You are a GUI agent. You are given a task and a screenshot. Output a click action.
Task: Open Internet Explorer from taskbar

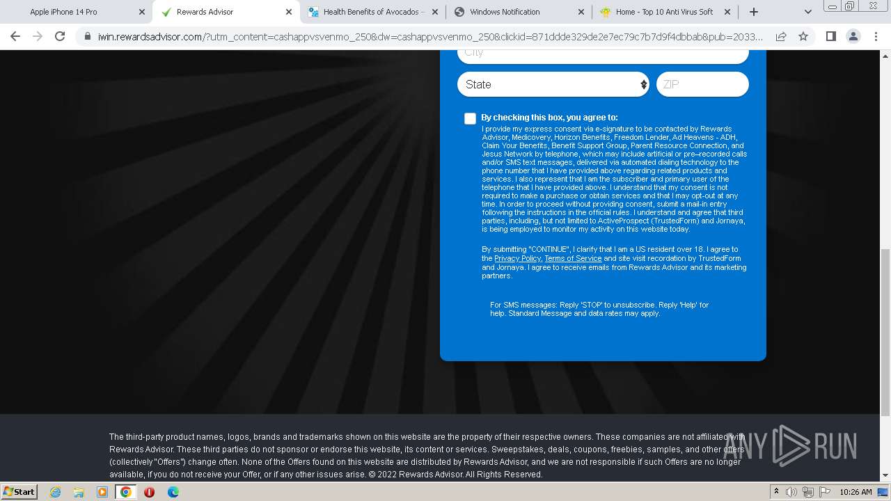click(55, 492)
